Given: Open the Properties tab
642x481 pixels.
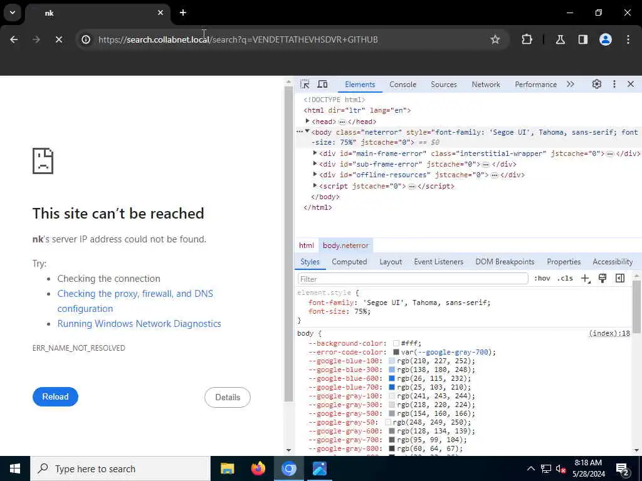Looking at the screenshot, I should click(564, 262).
